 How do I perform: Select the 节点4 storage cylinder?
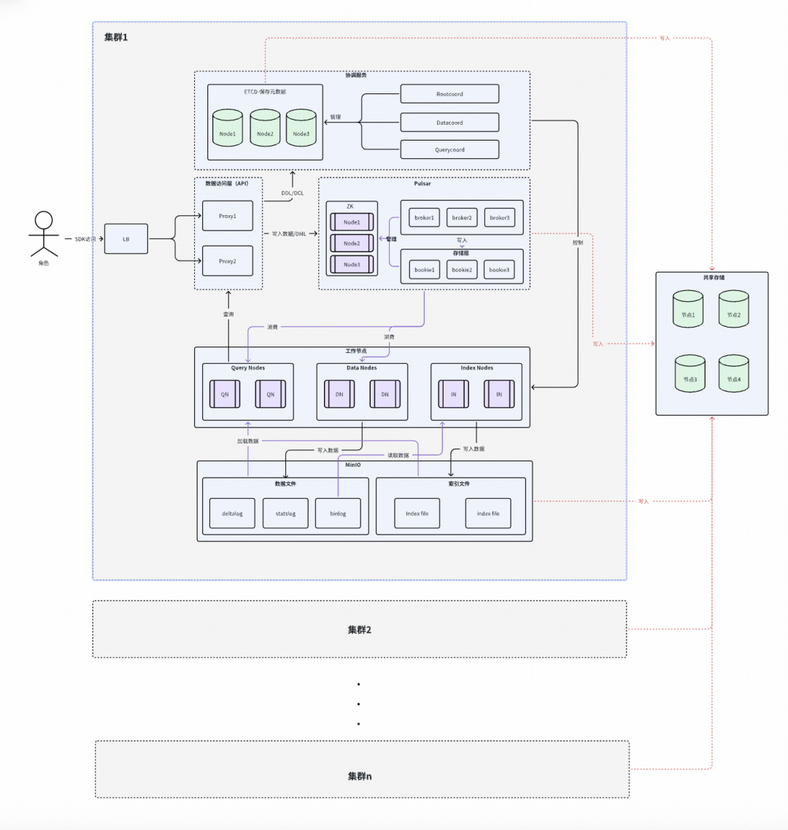[733, 373]
